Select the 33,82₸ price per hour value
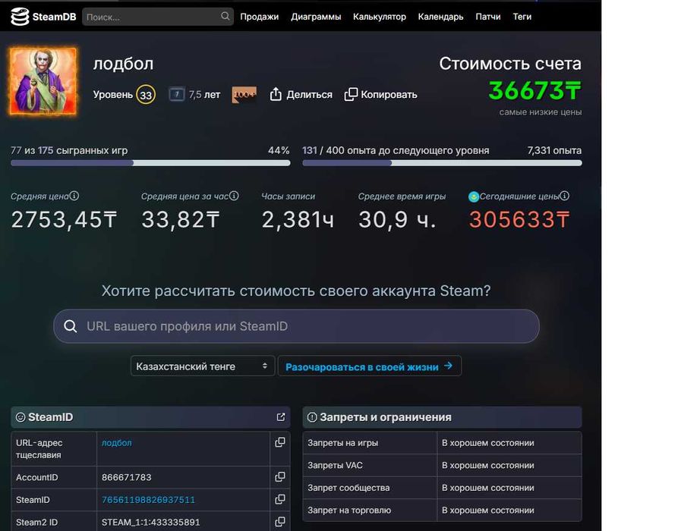The image size is (700, 531). coord(181,219)
